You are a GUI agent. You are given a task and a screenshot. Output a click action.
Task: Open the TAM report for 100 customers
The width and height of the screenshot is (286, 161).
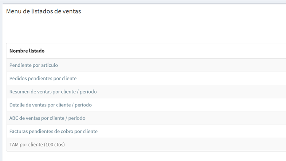(37, 145)
